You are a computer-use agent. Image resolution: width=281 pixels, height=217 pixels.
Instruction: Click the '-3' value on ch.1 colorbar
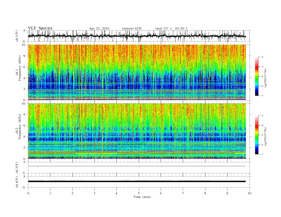(262, 57)
